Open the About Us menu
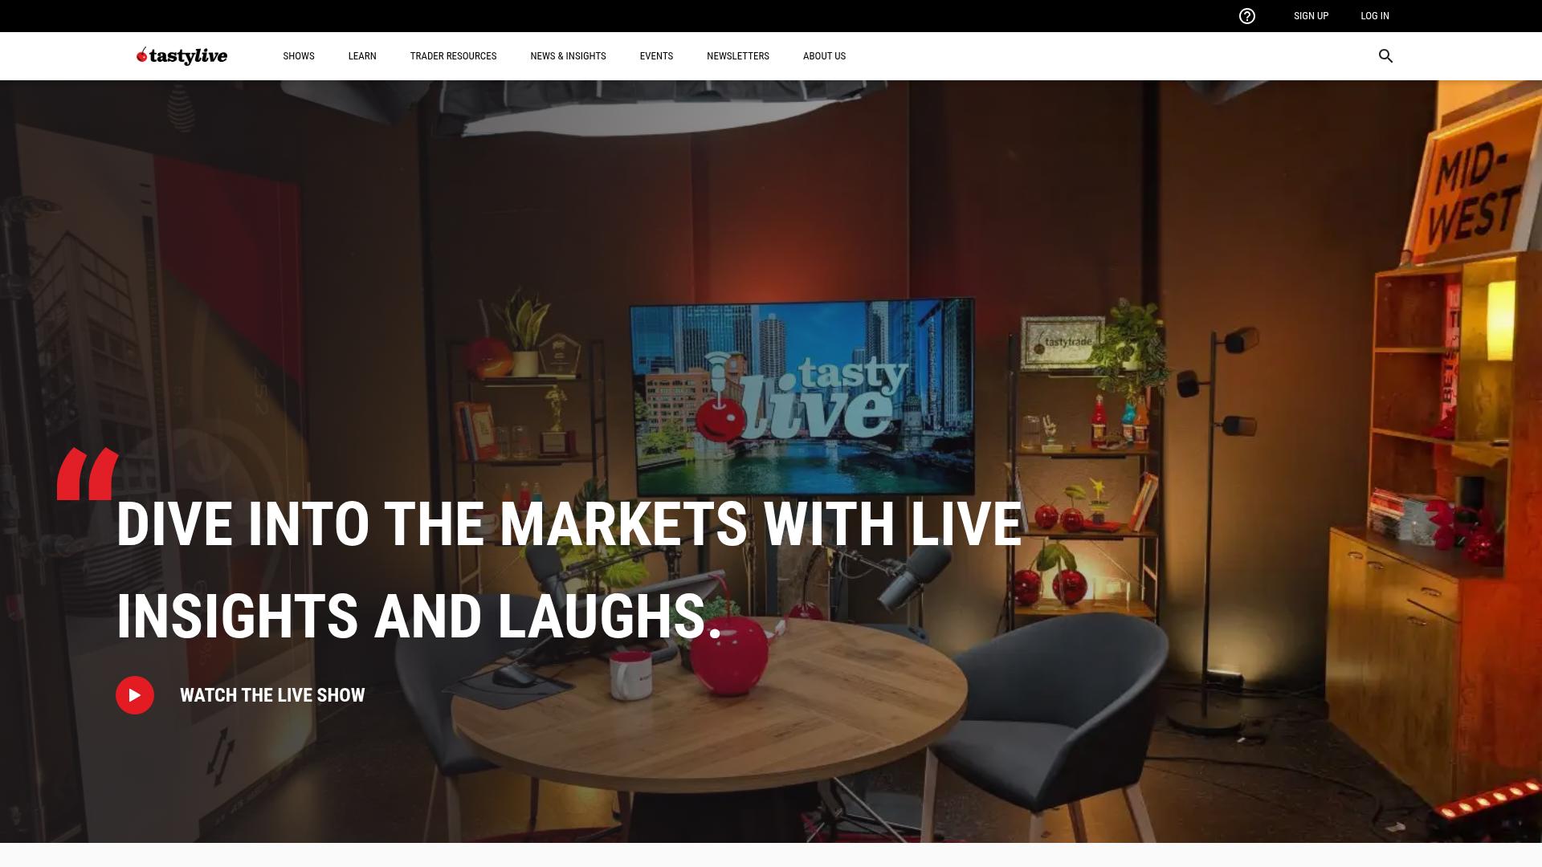 [824, 56]
